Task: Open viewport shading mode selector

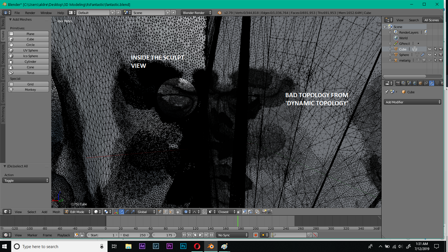Action: coord(97,212)
